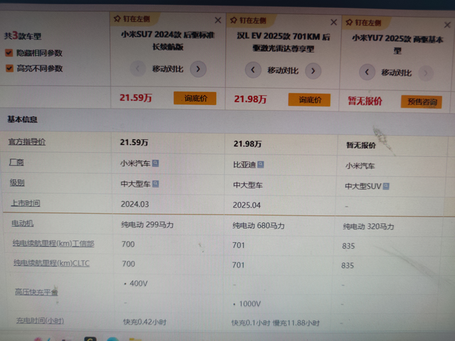Click 询底价 button for 汉L EV
455x341 pixels.
[309, 100]
